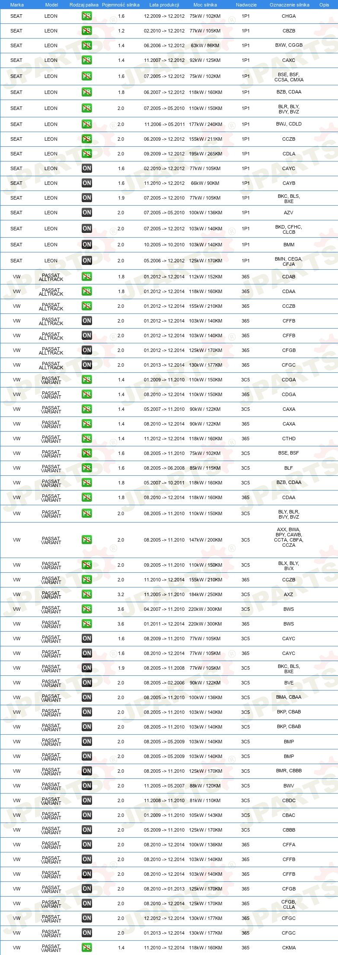The image size is (338, 955).
Task: Click the 195kW / 265KM power cell
Action: pos(206,154)
